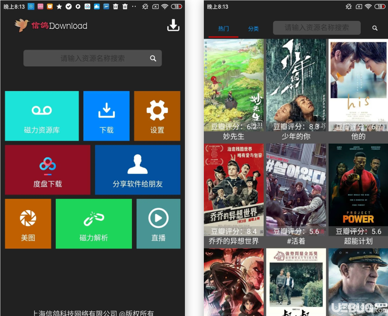
Task: Switch to the 分类 tab
Action: tap(253, 29)
